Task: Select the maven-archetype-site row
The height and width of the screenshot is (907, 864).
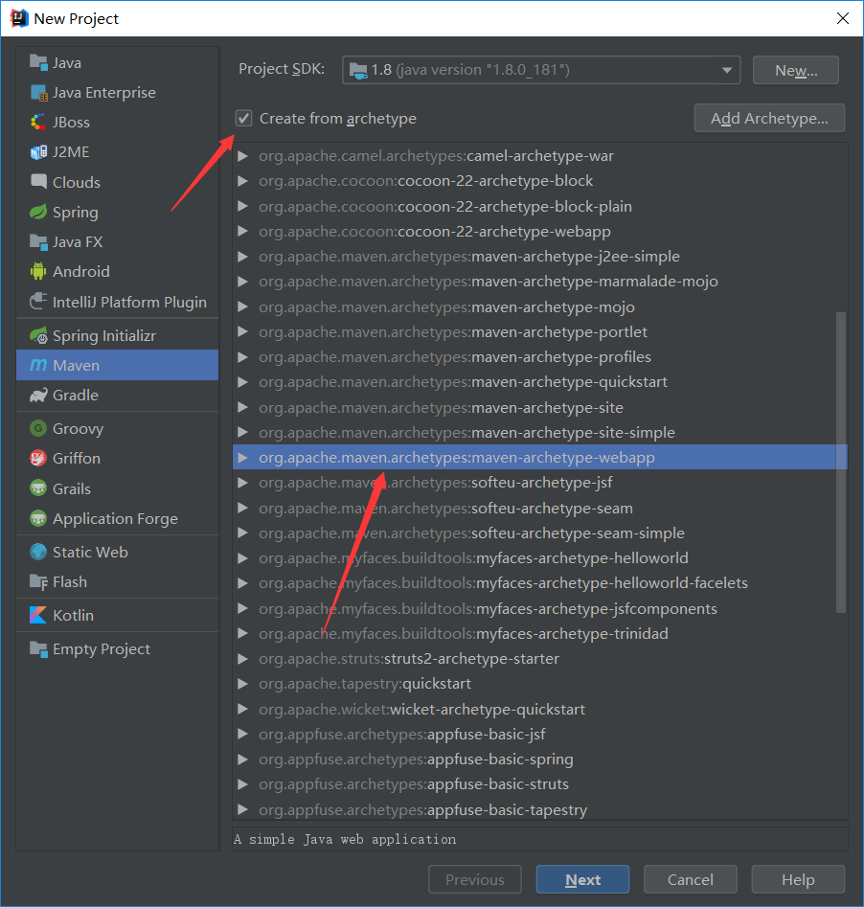Action: (540, 407)
